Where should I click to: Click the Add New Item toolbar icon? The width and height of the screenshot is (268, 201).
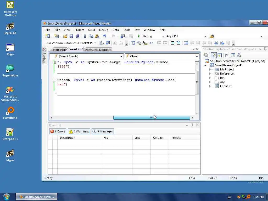[57, 36]
